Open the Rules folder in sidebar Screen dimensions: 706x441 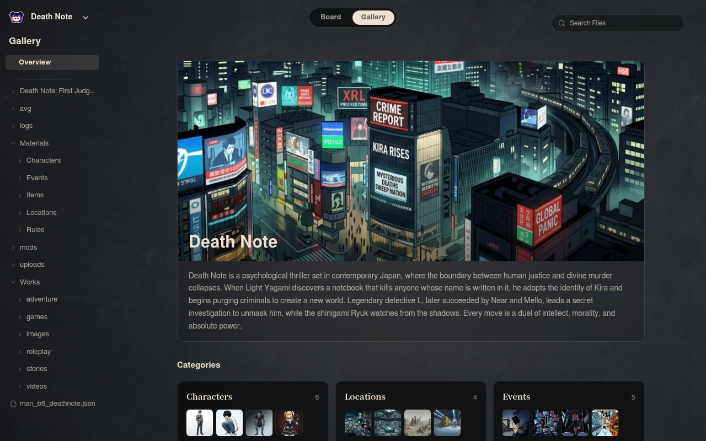click(x=35, y=230)
